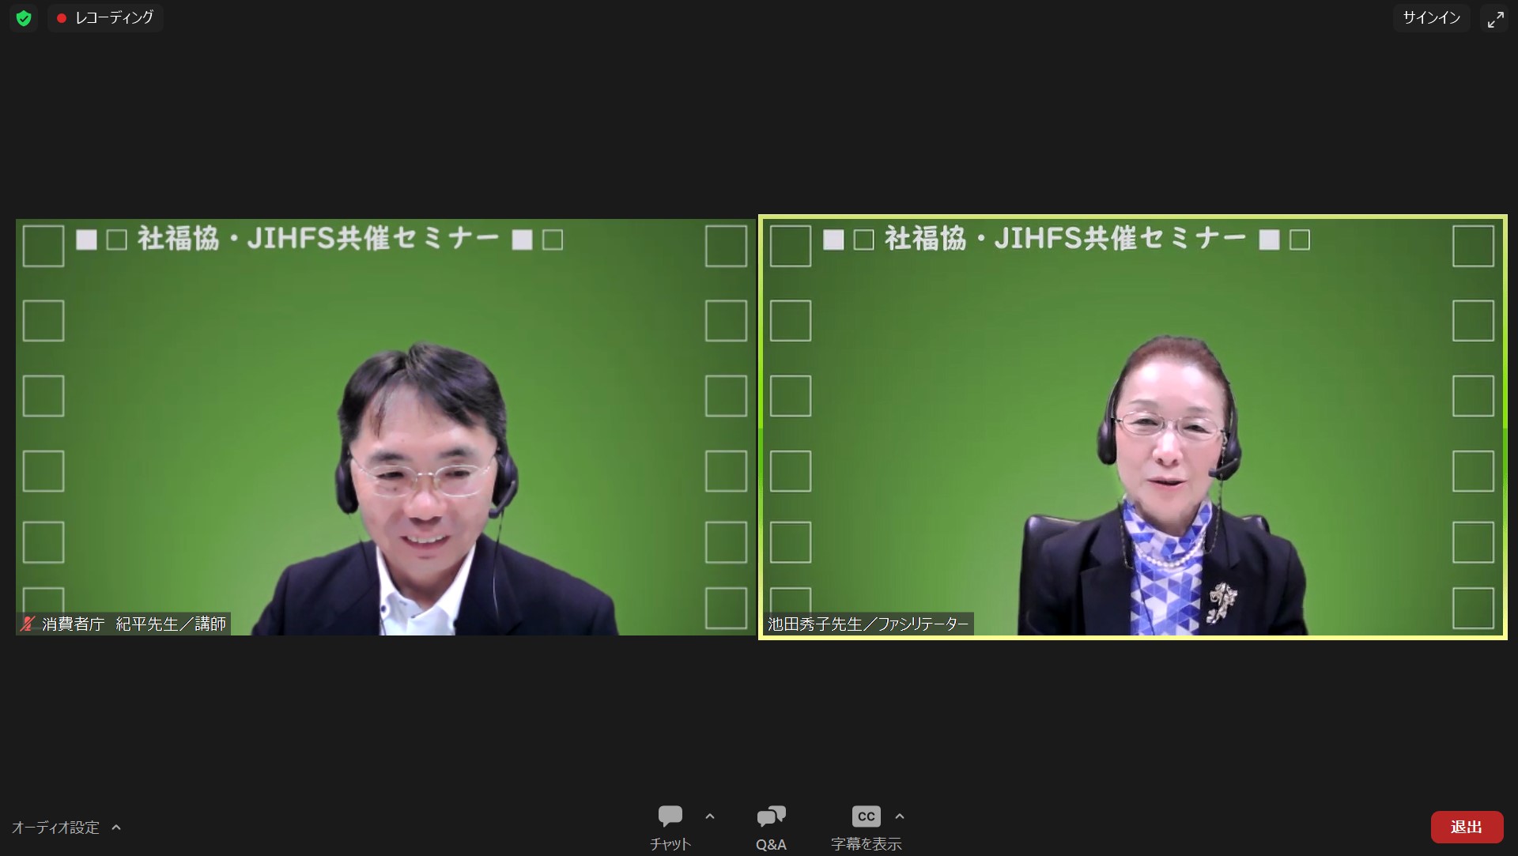Expand the caption options chevron
Image resolution: width=1518 pixels, height=856 pixels.
899,816
